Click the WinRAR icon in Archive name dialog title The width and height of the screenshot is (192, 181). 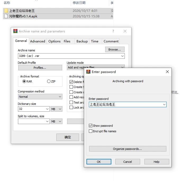pos(15,31)
